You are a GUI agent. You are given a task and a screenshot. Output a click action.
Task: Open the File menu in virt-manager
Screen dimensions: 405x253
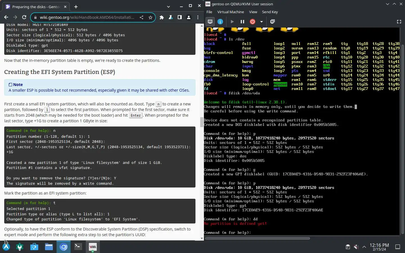209,12
